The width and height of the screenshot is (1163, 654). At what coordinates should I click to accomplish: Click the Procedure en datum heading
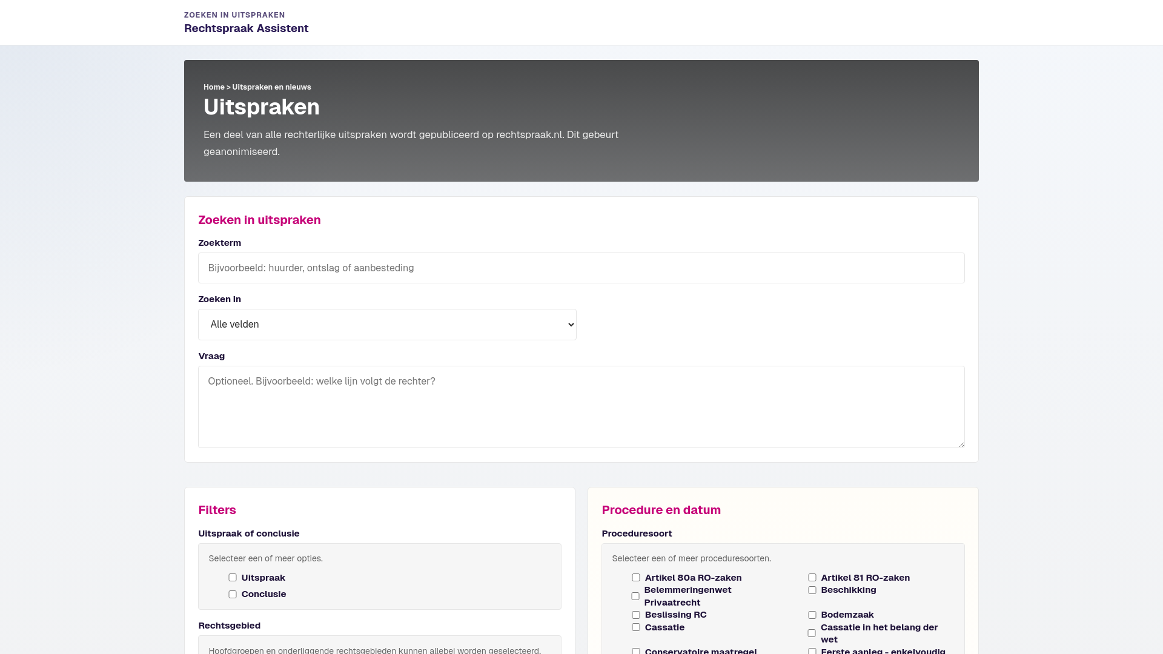point(661,510)
